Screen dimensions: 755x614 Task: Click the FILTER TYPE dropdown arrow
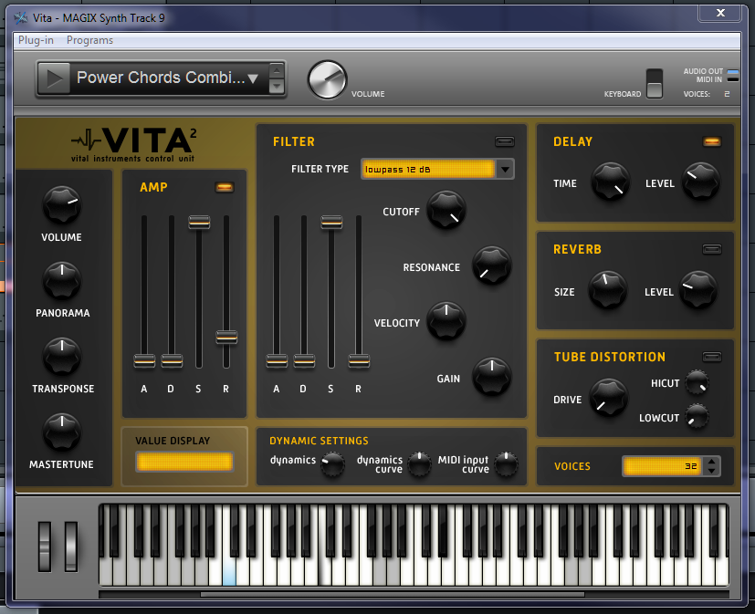[505, 170]
